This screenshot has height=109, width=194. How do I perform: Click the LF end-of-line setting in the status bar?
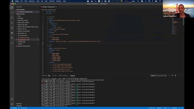point(169,108)
